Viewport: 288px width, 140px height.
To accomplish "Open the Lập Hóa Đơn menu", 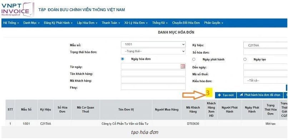I will (x=87, y=23).
